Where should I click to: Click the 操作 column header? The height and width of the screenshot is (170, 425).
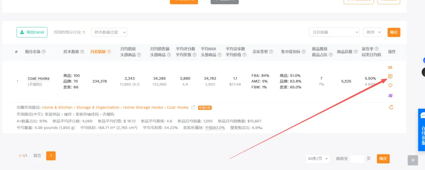[x=392, y=52]
